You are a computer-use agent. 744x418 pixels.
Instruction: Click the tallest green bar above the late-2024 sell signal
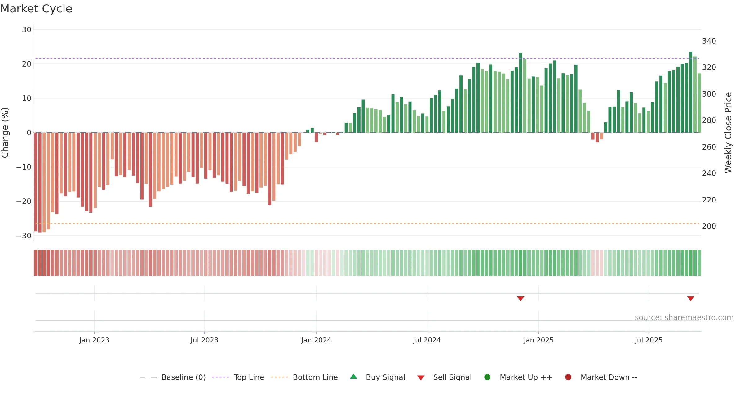click(520, 93)
